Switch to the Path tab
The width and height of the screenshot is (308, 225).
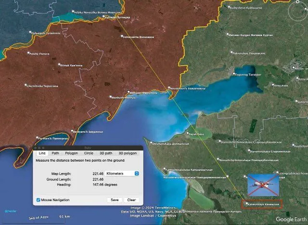(x=56, y=153)
